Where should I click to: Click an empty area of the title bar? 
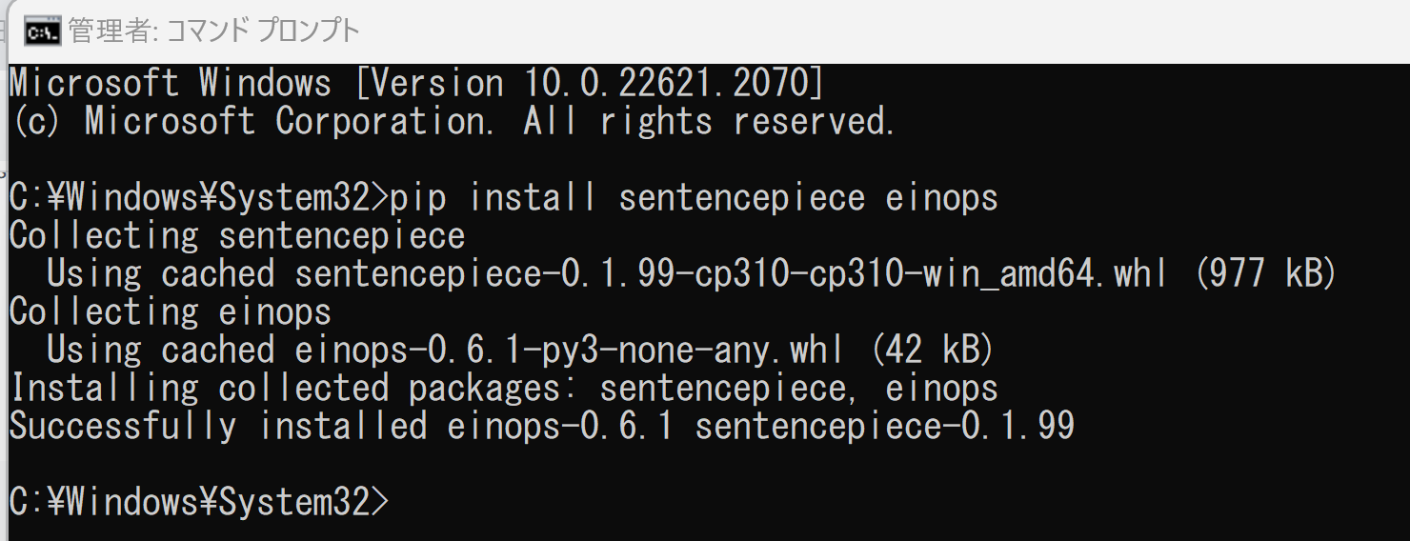coord(857,31)
